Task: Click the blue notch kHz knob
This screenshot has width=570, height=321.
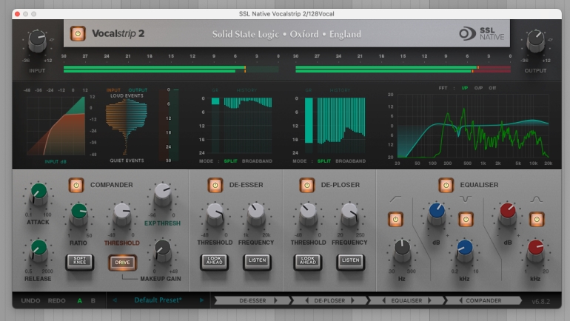Action: [x=464, y=250]
